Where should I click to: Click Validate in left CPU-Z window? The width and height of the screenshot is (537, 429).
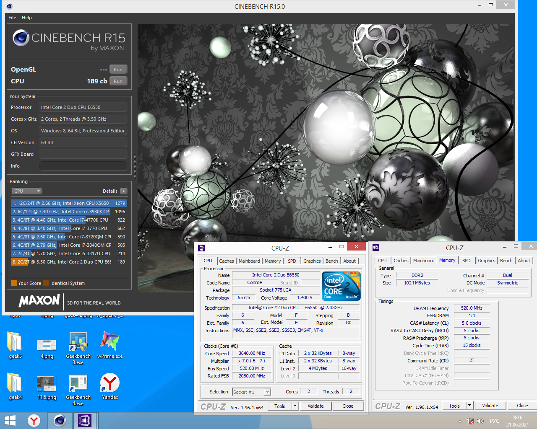click(315, 406)
